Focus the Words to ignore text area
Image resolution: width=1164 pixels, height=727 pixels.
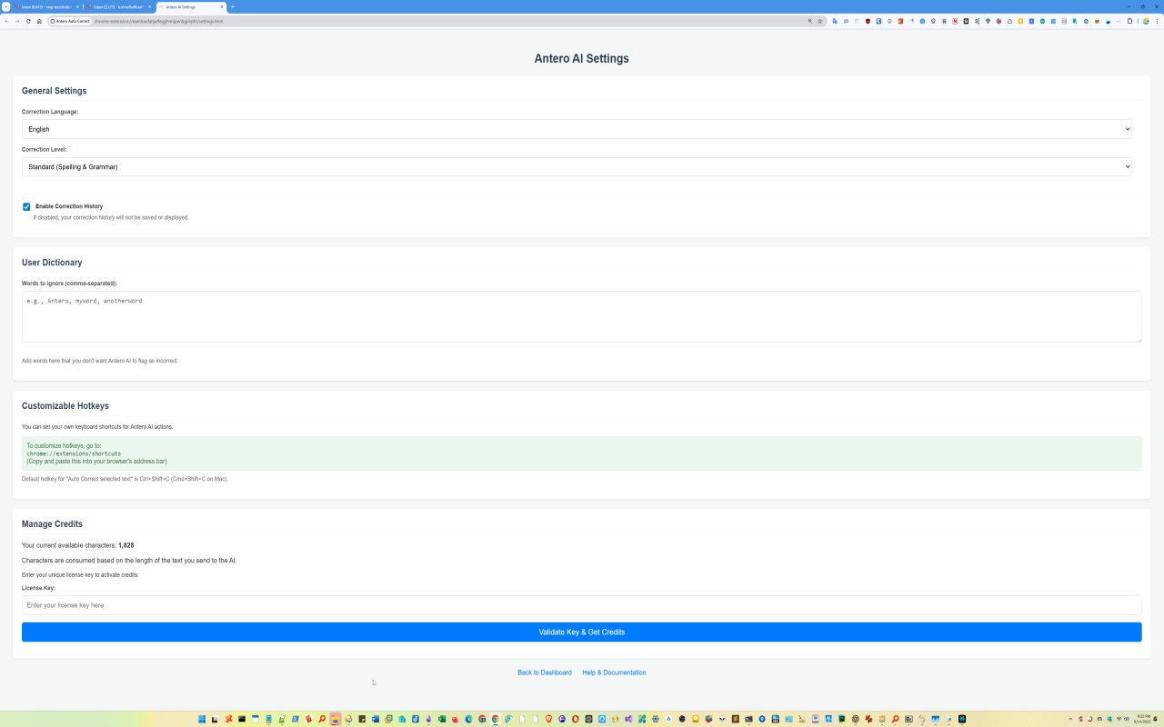point(581,316)
